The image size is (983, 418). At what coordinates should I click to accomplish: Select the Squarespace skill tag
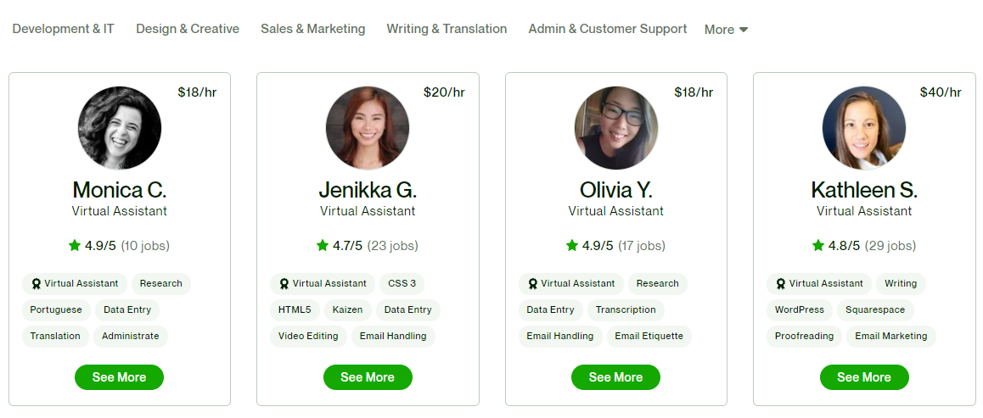(x=875, y=309)
